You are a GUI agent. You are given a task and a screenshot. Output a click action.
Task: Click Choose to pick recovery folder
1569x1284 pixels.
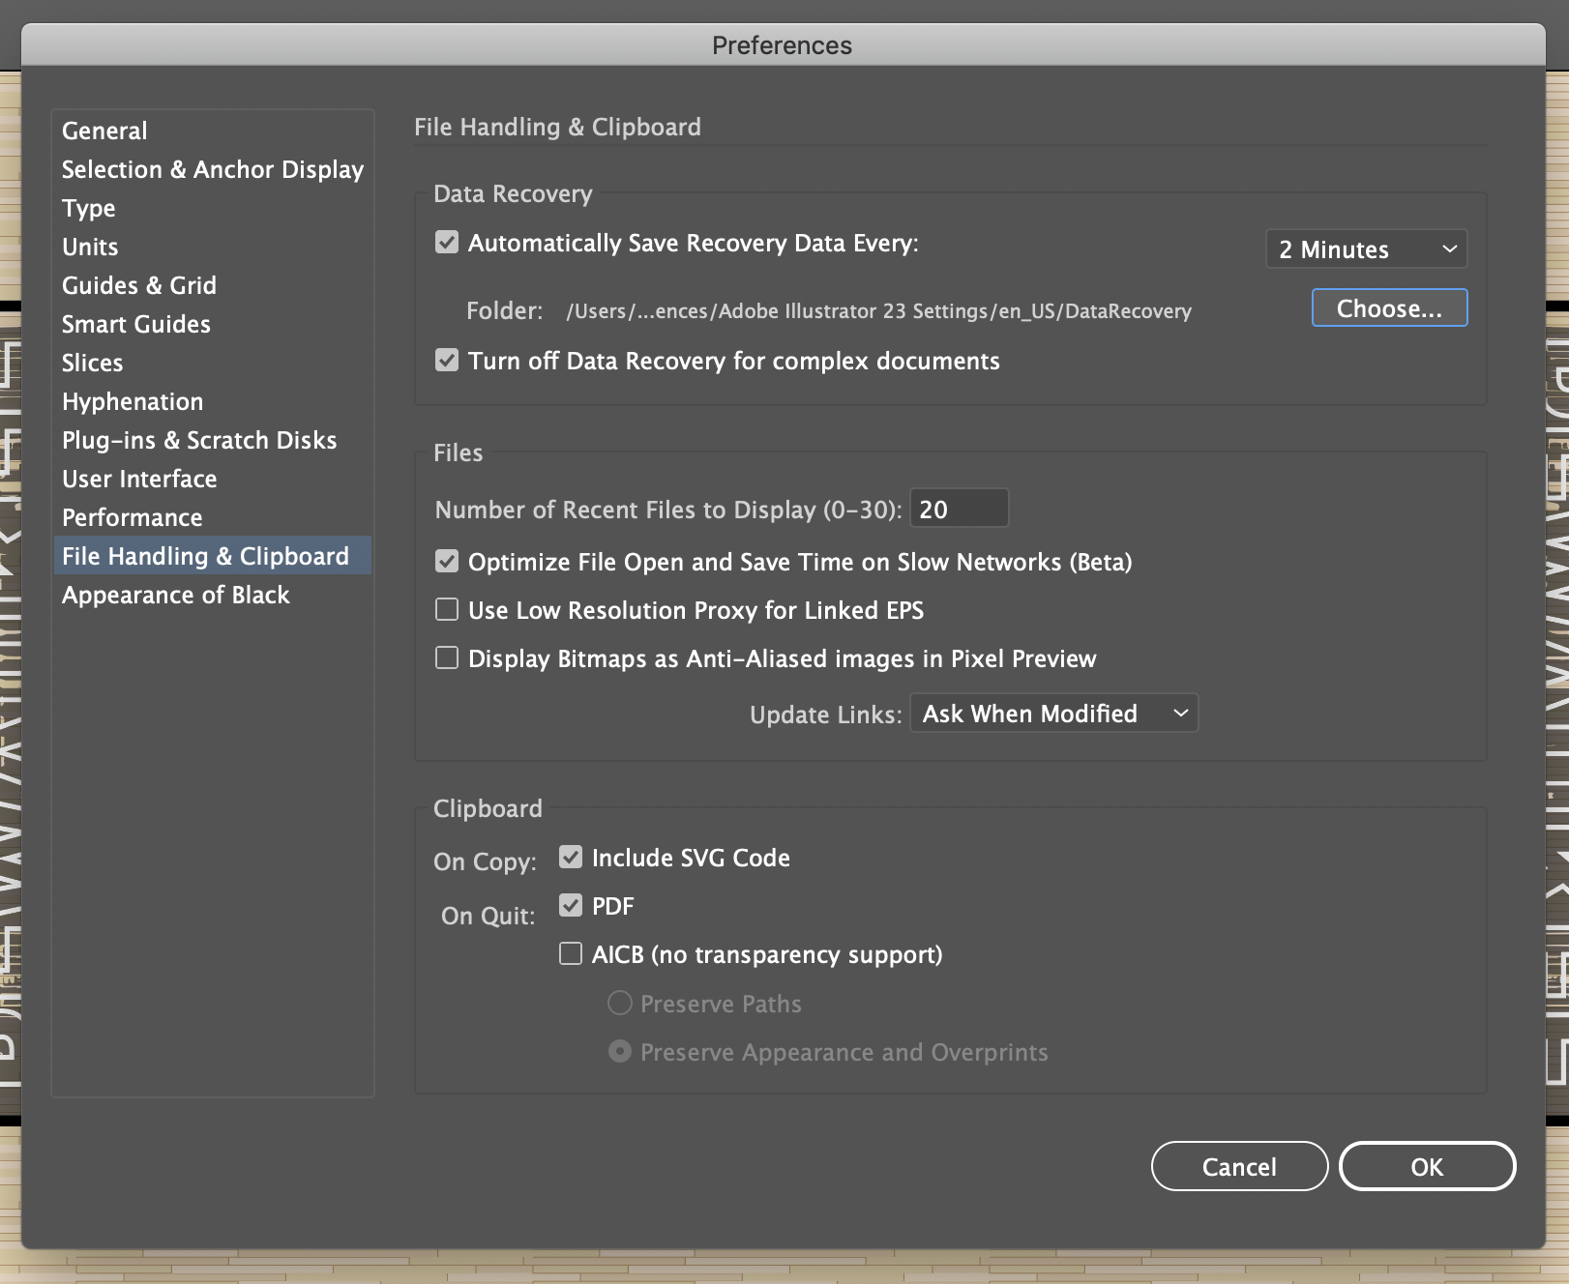[1389, 307]
